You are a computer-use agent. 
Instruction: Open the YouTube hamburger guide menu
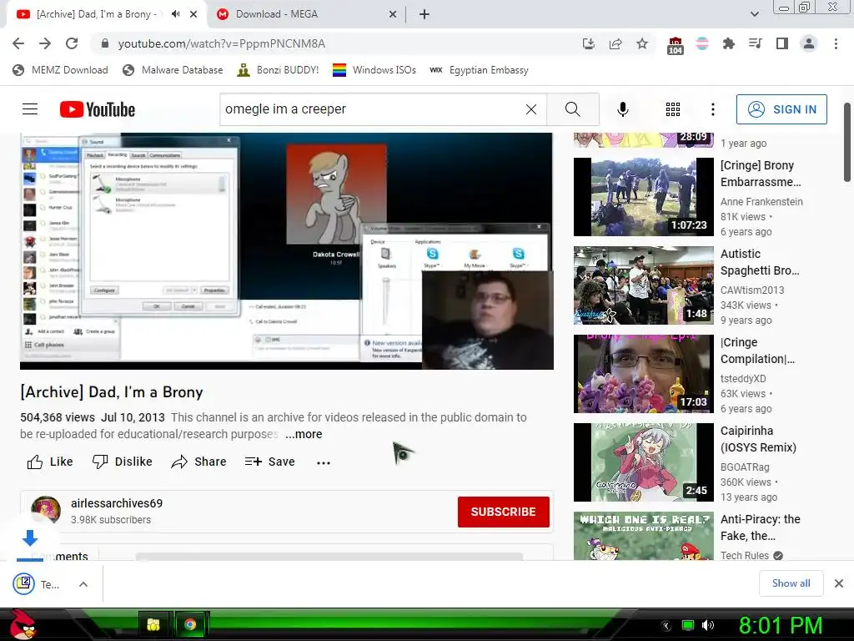(30, 109)
